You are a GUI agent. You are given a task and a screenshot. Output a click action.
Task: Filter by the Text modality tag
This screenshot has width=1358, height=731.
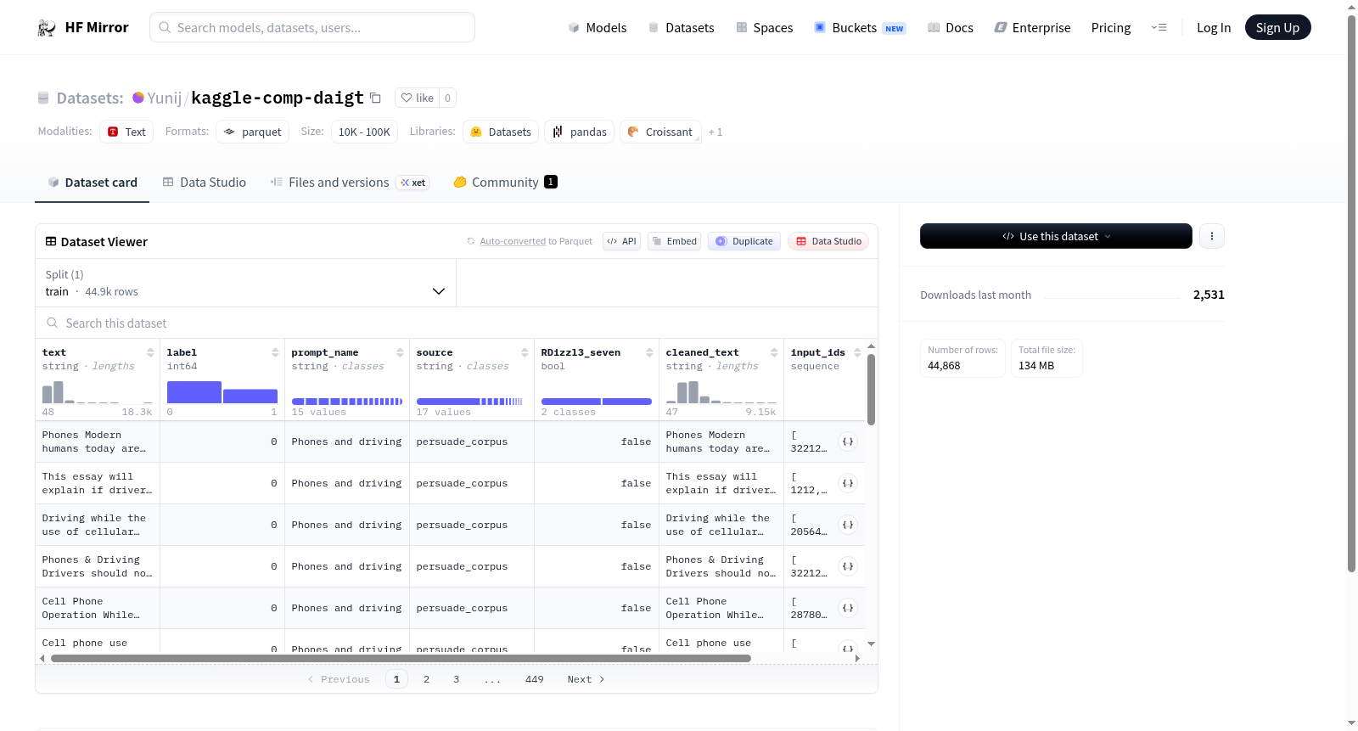[126, 132]
